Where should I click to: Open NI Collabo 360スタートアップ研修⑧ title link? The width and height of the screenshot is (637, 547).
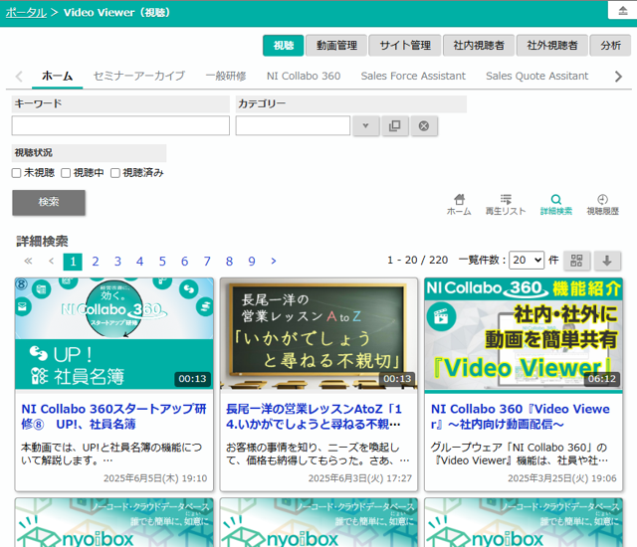[x=113, y=417]
